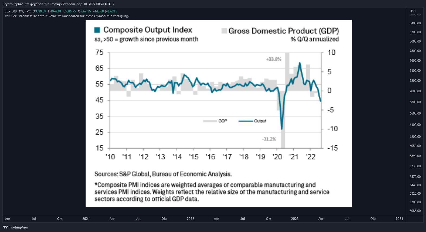Select the 2024 time axis label
The height and width of the screenshot is (232, 426).
point(399,219)
